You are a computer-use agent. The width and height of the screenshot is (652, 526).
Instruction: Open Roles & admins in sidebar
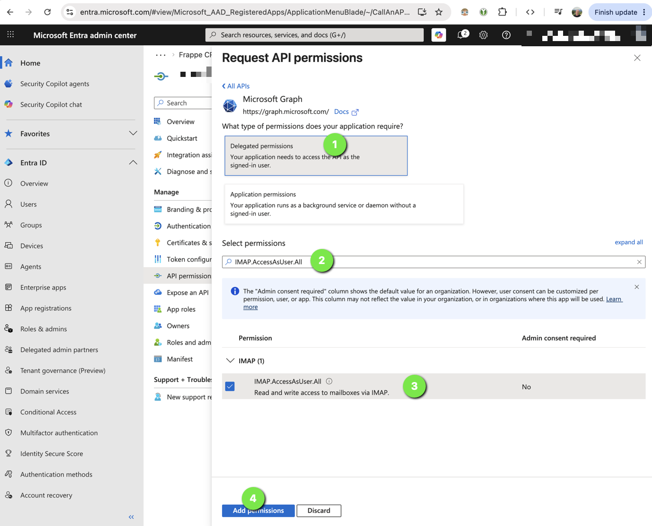point(44,329)
